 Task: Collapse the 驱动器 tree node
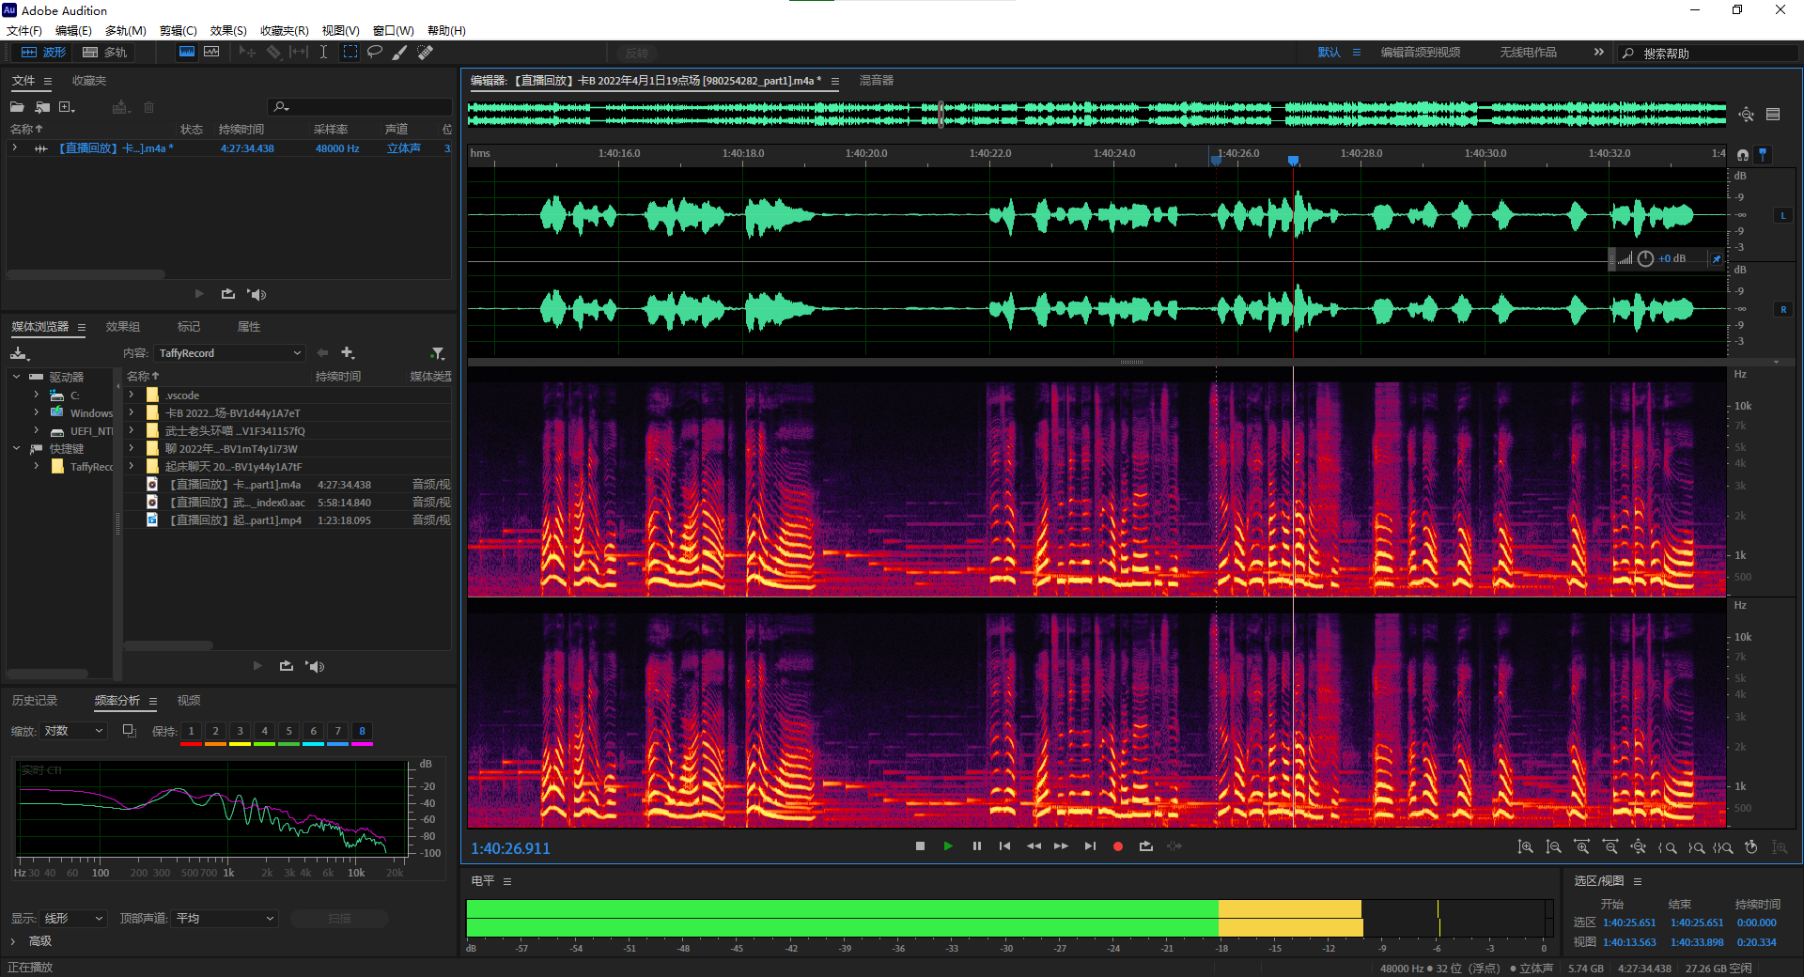pyautogui.click(x=16, y=377)
